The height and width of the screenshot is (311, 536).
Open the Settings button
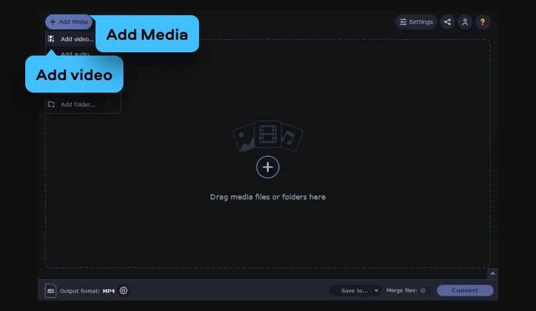coord(416,22)
